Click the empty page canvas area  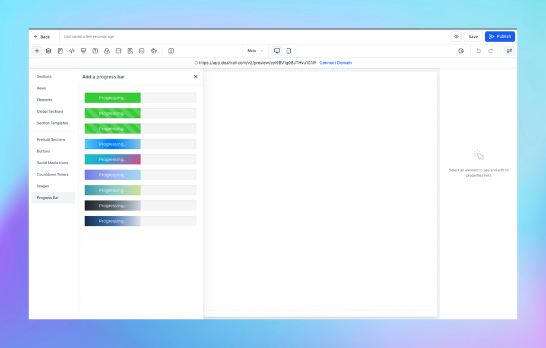coord(320,191)
